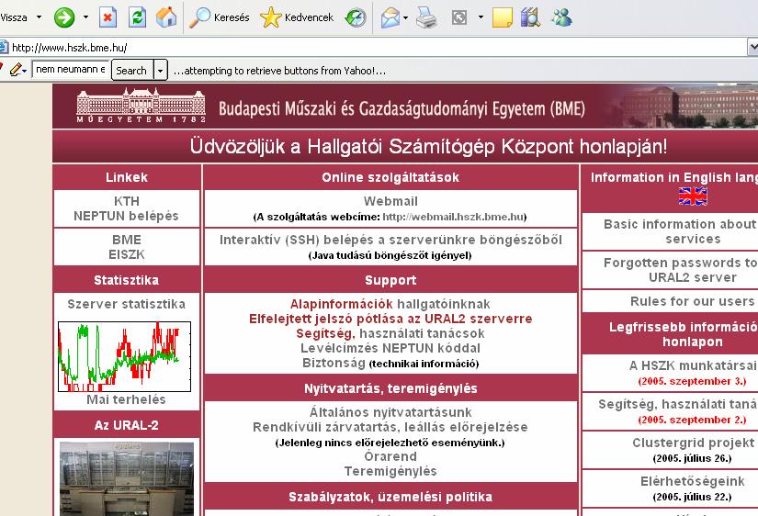Open Elfelejtett jelszó pótlása link
This screenshot has height=516, width=758.
pyautogui.click(x=390, y=319)
